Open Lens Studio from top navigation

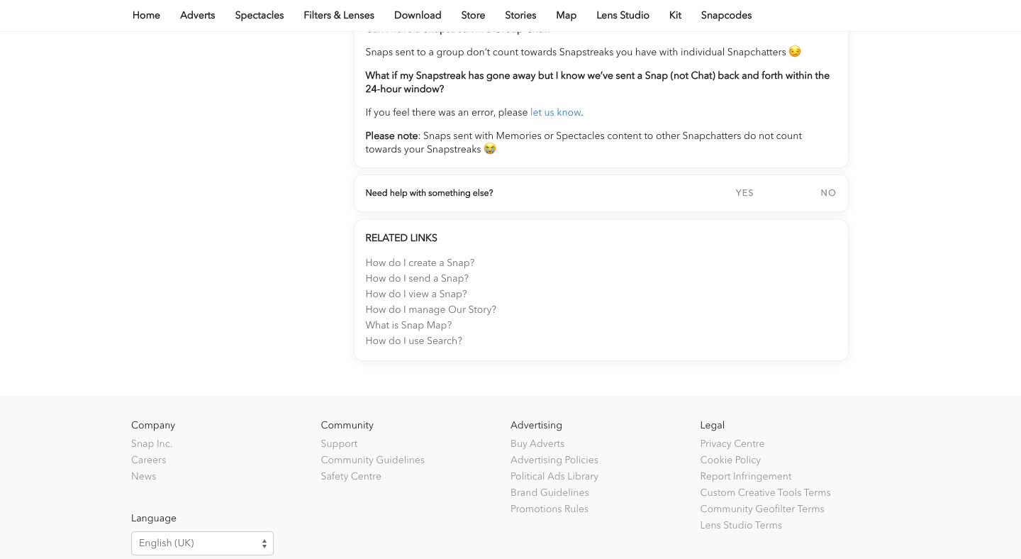click(623, 16)
